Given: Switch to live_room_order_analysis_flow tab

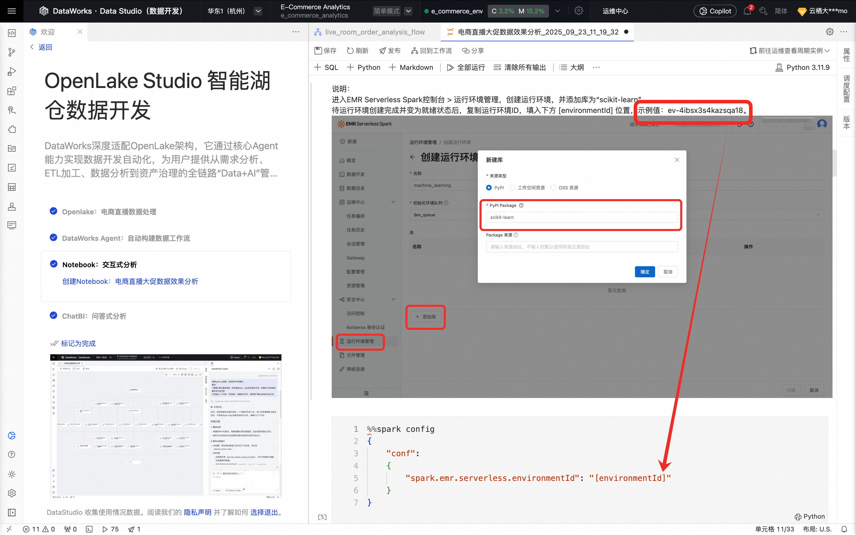Looking at the screenshot, I should [374, 32].
